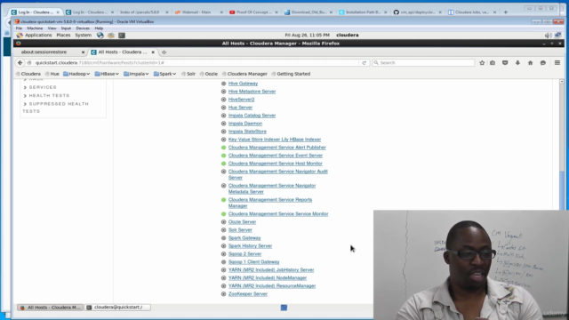Click status icon beside ZooKeeper Server

(223, 294)
